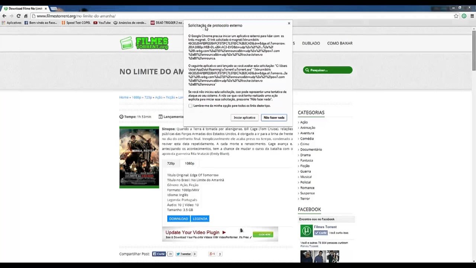
Task: Click Facebook widget Curtir button
Action: [x=321, y=233]
